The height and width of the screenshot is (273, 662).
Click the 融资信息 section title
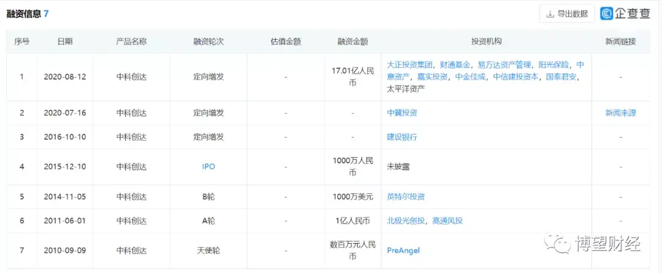point(24,14)
